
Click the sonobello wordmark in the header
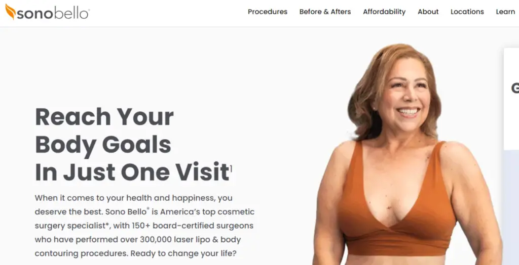click(x=53, y=14)
